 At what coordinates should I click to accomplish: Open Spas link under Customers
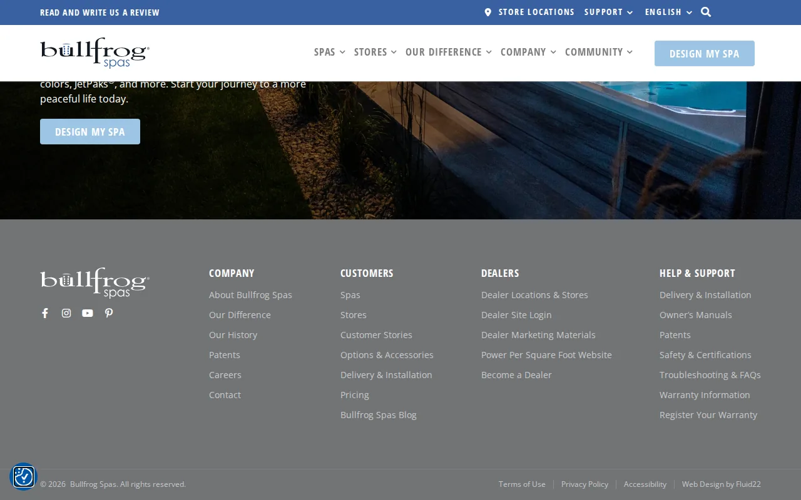tap(350, 295)
